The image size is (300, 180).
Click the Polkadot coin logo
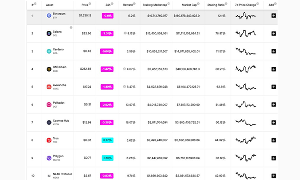(x=49, y=105)
